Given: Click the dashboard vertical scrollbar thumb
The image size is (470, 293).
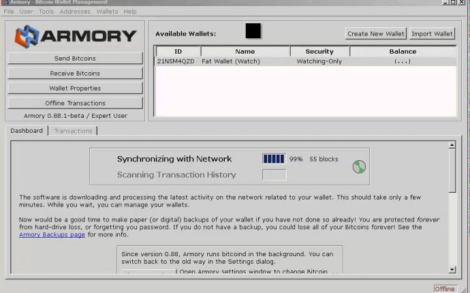Looking at the screenshot, I should (x=452, y=170).
